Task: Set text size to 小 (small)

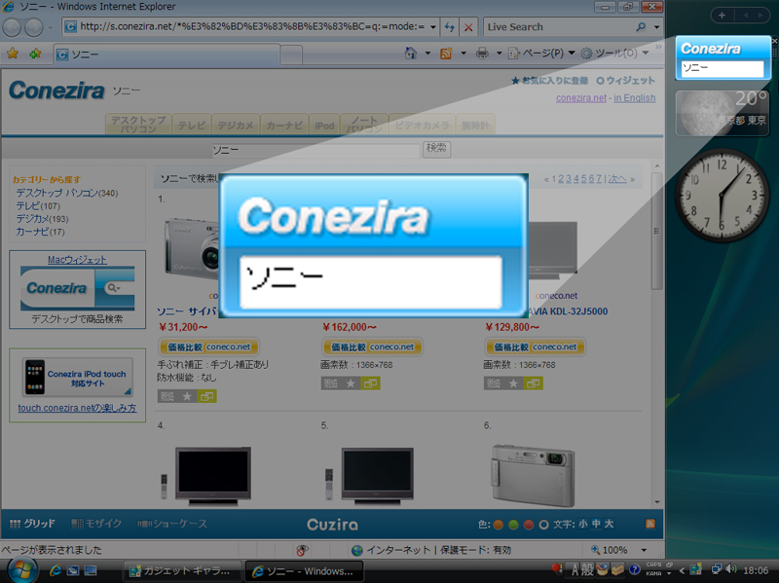Action: [x=582, y=524]
